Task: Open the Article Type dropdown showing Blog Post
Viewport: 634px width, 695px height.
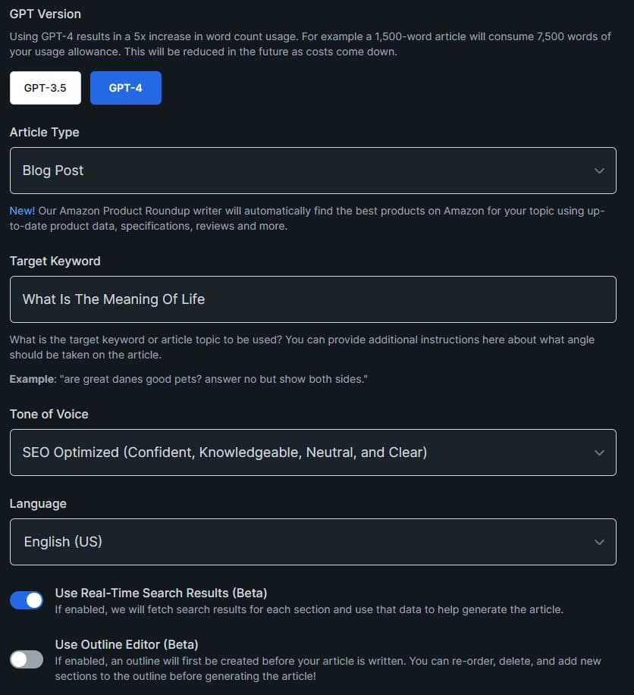Action: point(312,171)
